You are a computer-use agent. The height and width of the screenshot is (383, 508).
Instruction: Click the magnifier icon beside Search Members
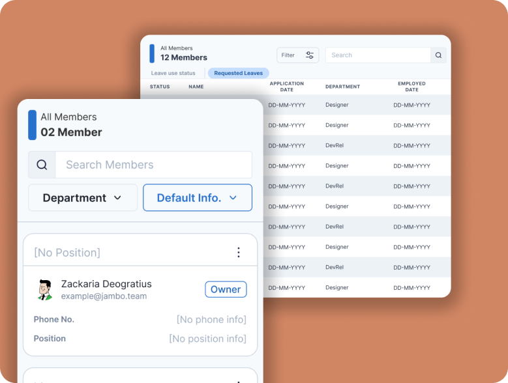tap(42, 165)
